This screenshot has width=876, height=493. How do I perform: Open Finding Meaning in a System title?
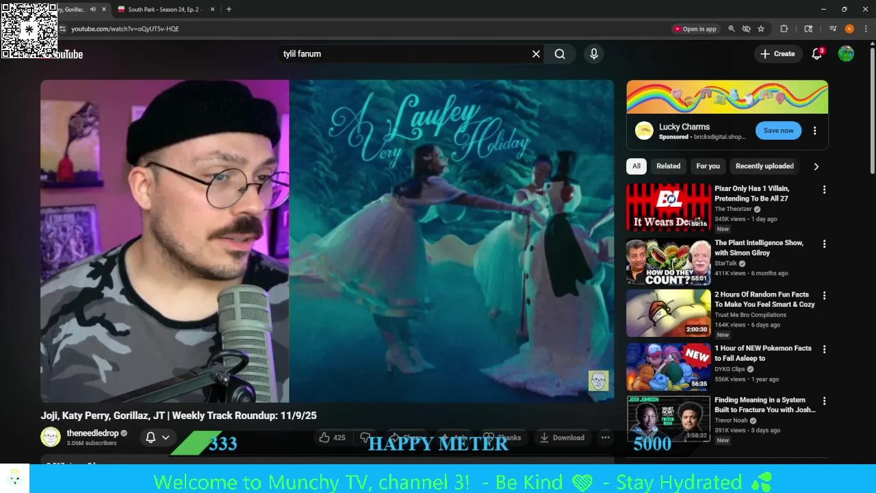pyautogui.click(x=764, y=405)
